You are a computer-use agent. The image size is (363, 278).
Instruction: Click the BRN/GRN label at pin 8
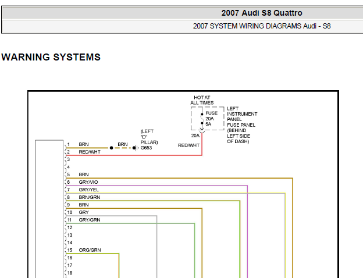pos(90,197)
